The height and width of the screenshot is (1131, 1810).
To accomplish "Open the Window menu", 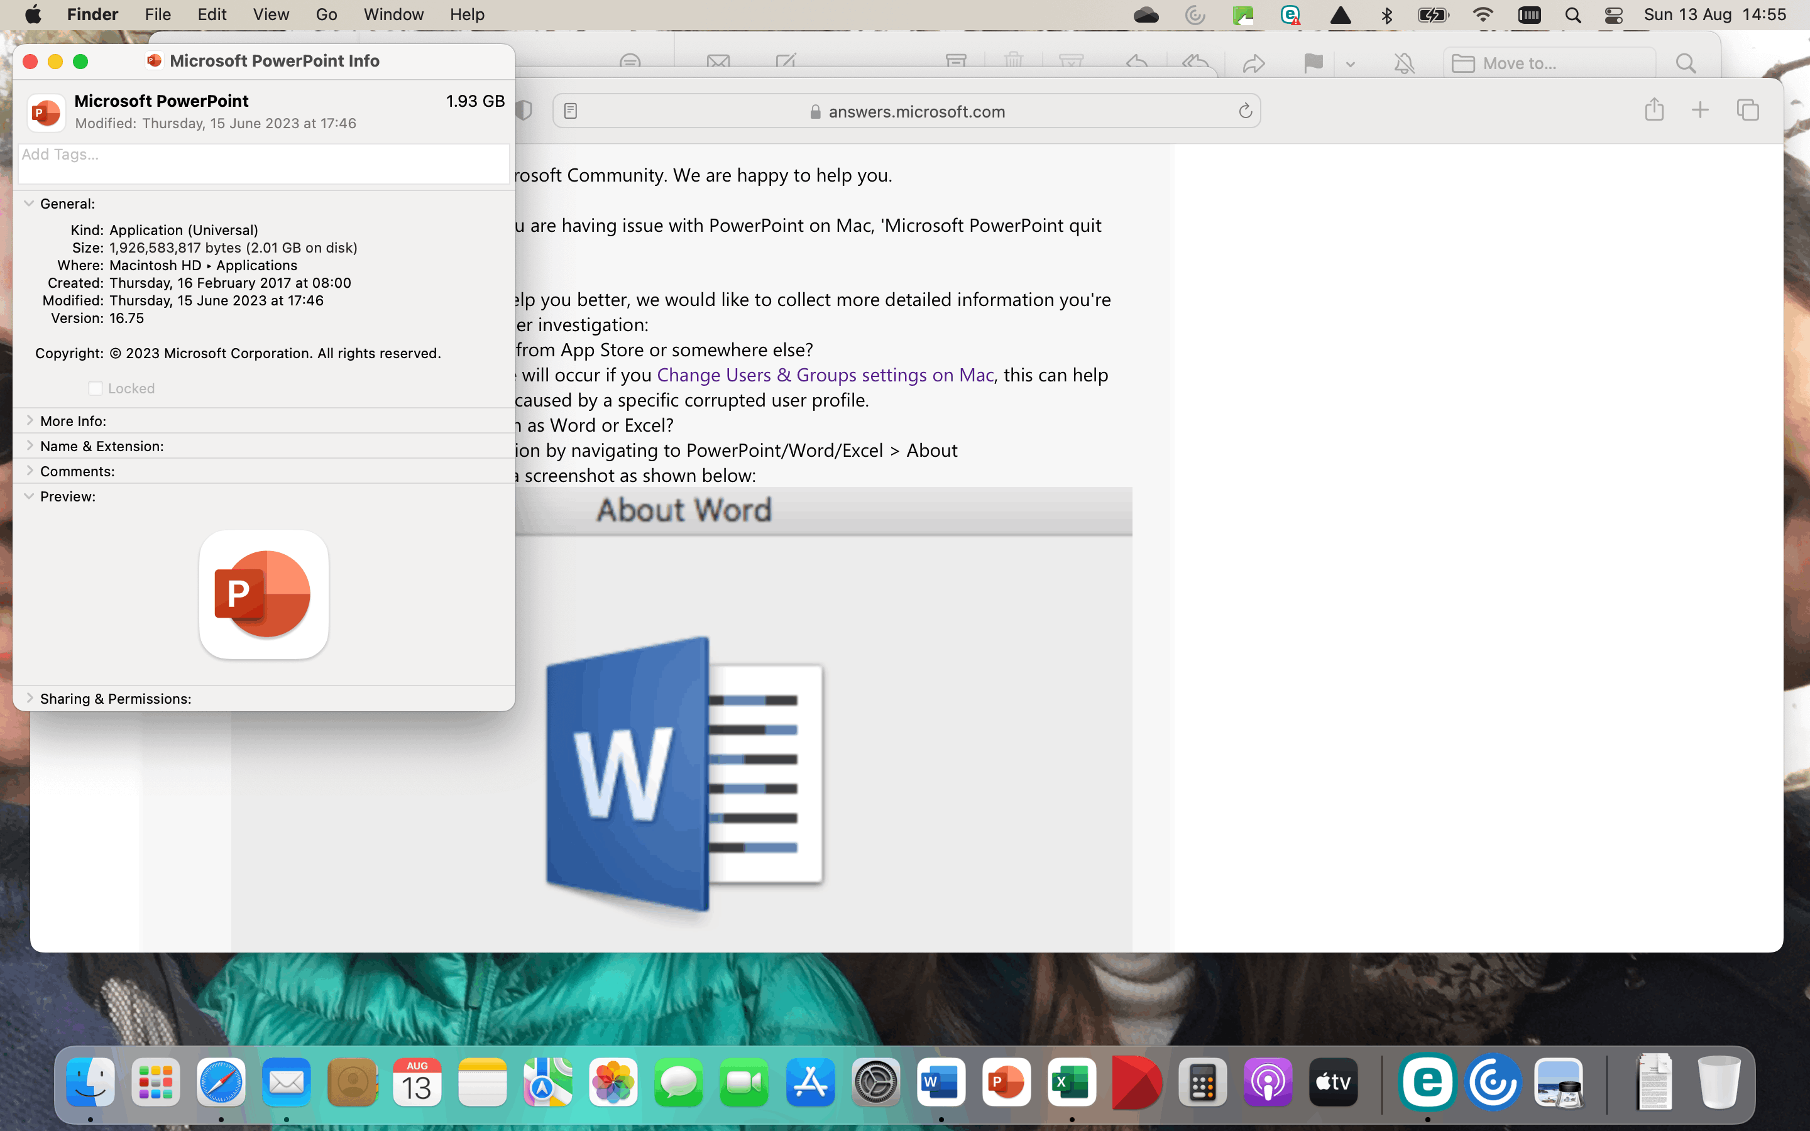I will [x=393, y=14].
